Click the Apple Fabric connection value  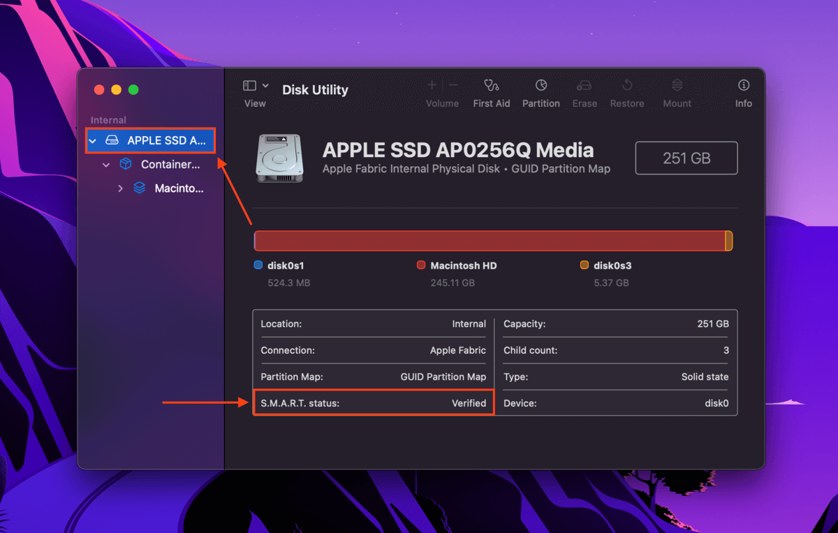[x=458, y=350]
